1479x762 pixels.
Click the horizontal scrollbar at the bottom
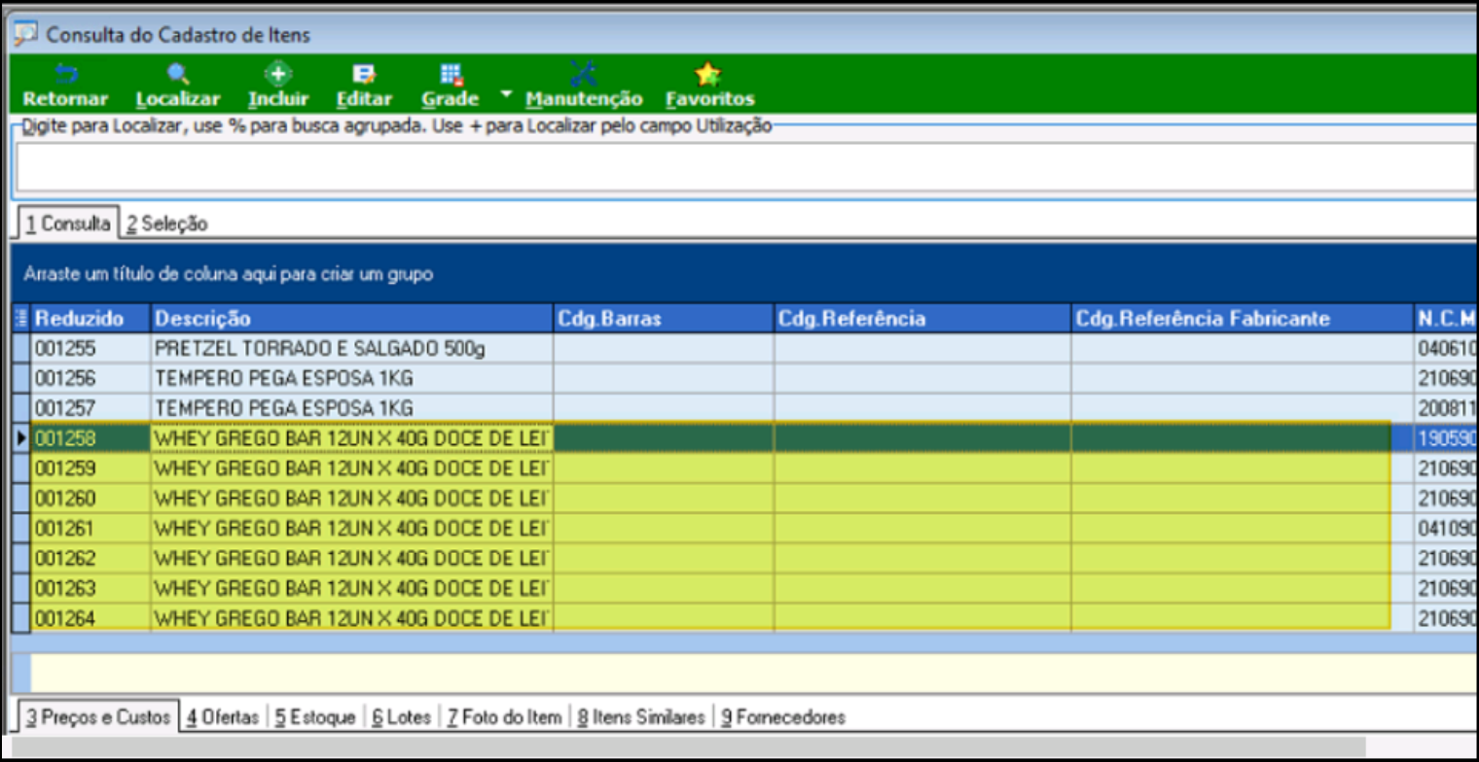(689, 746)
